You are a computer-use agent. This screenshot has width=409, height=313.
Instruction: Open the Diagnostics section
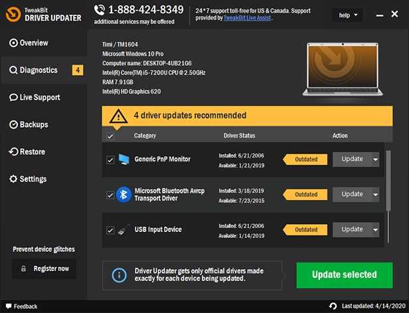point(44,70)
